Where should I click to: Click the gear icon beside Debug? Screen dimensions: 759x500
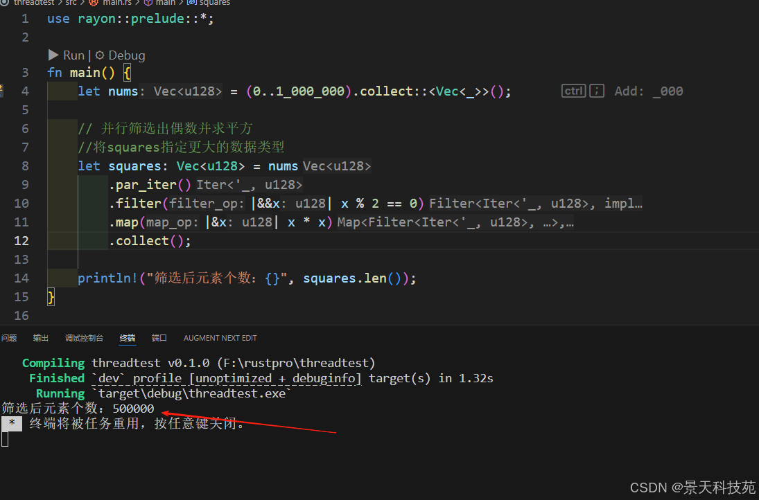pyautogui.click(x=100, y=55)
